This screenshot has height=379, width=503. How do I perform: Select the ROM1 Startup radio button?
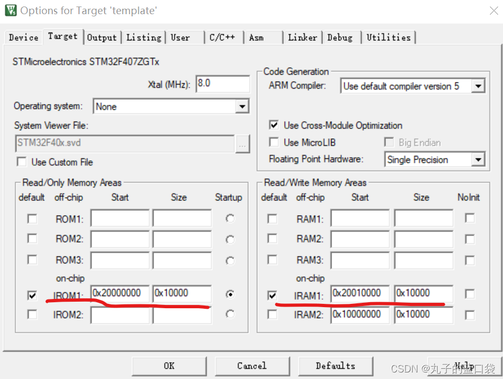(230, 218)
